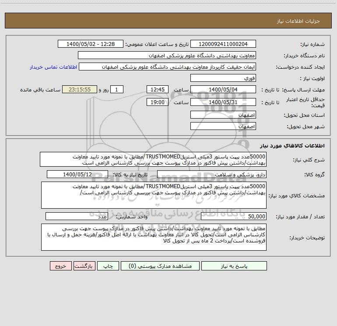The image size is (337, 326).
Task: Click label 'شهر محل تحویل:'
Action: pos(305,127)
